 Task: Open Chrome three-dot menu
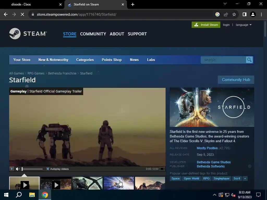pyautogui.click(x=261, y=15)
